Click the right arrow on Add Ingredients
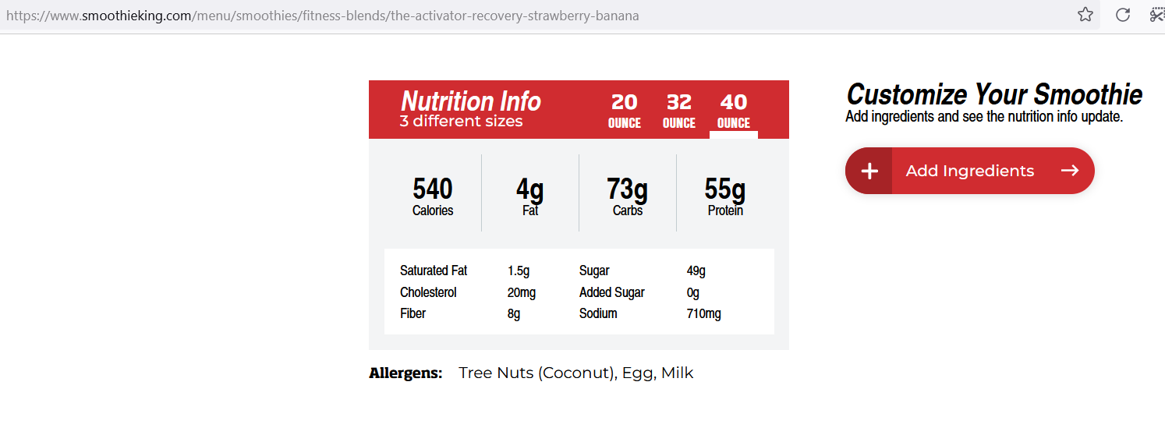This screenshot has height=442, width=1165. click(x=1070, y=171)
